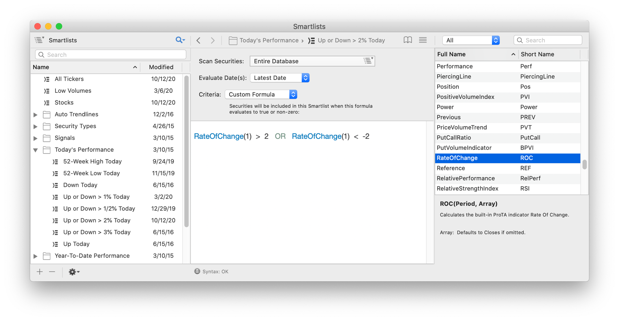Click the book icon in the toolbar
The width and height of the screenshot is (619, 321).
pyautogui.click(x=407, y=40)
